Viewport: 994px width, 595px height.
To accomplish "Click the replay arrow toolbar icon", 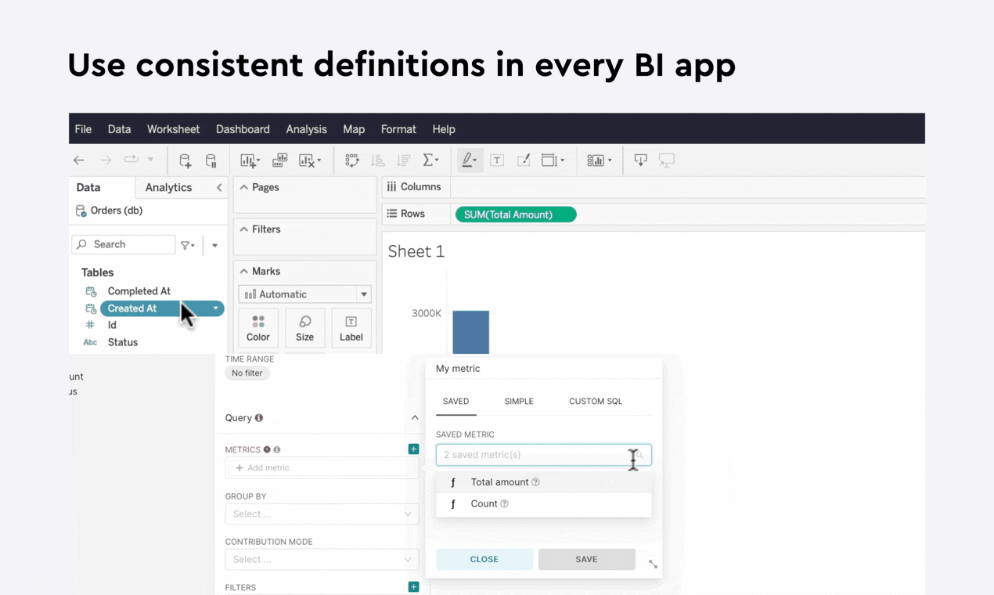I will 131,160.
